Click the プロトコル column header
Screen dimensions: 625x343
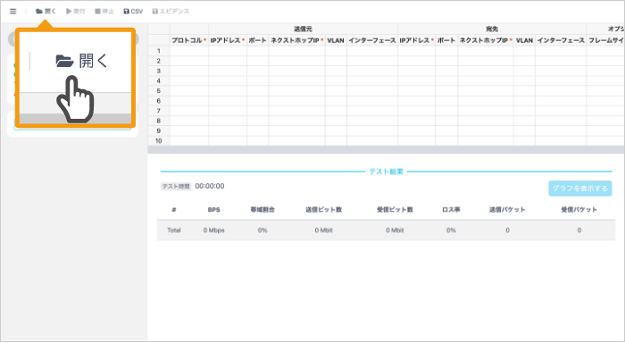tap(189, 40)
